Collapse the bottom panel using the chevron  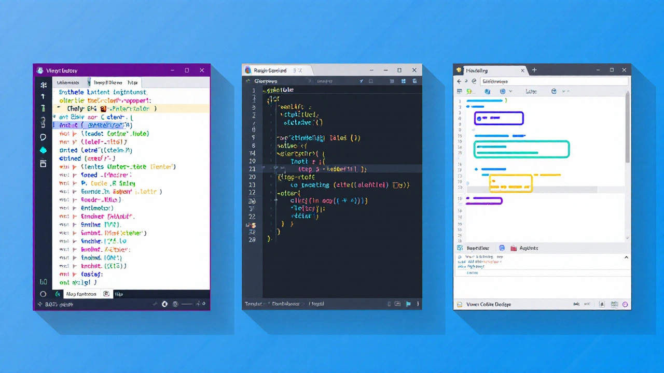pos(626,257)
